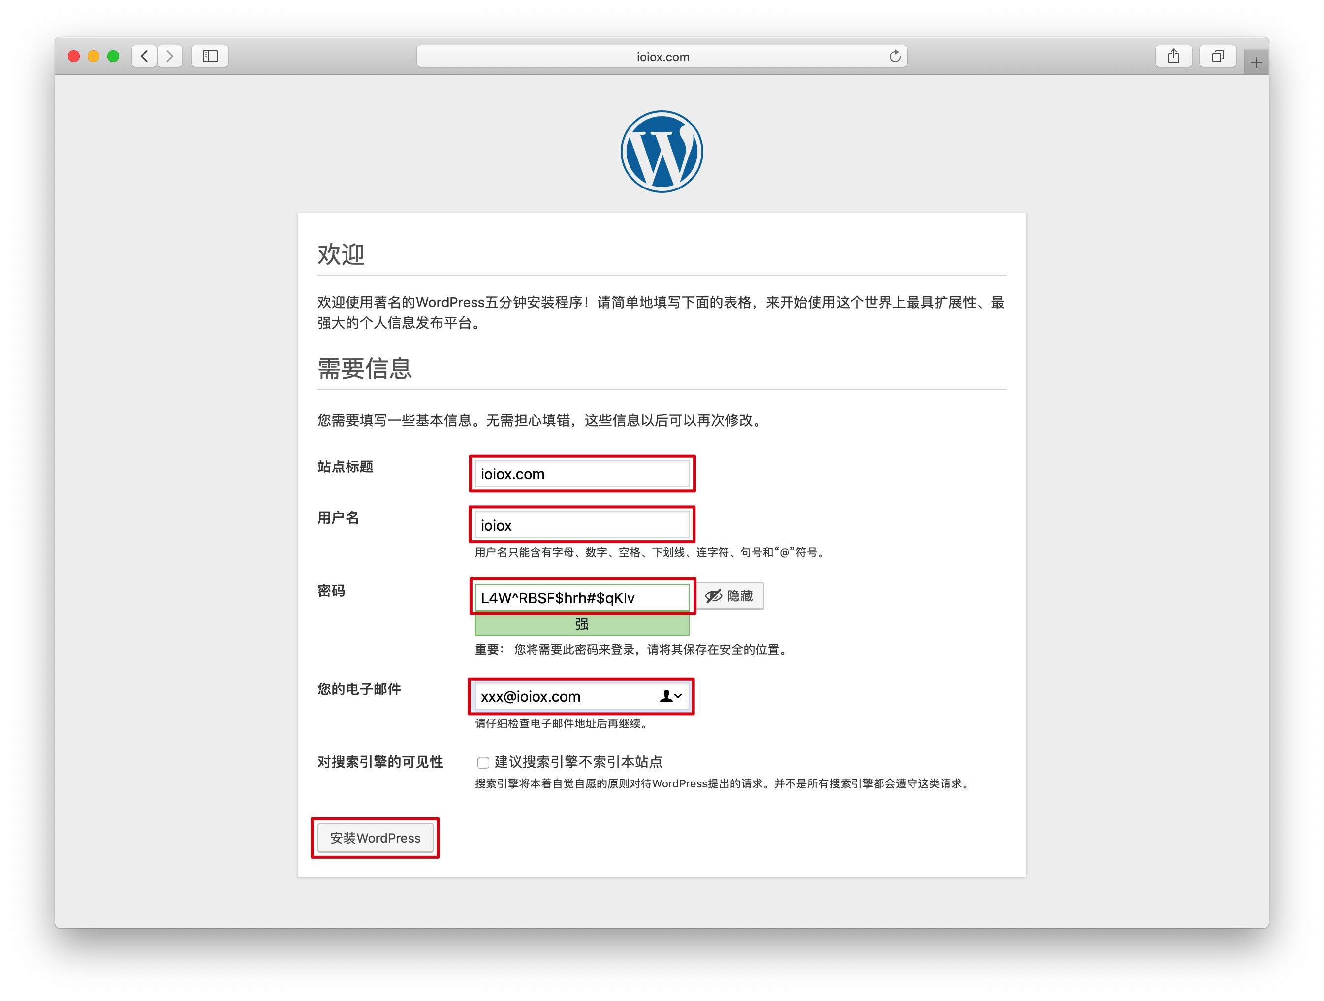Show all tabs overview icon
1324x1001 pixels.
coord(1217,56)
